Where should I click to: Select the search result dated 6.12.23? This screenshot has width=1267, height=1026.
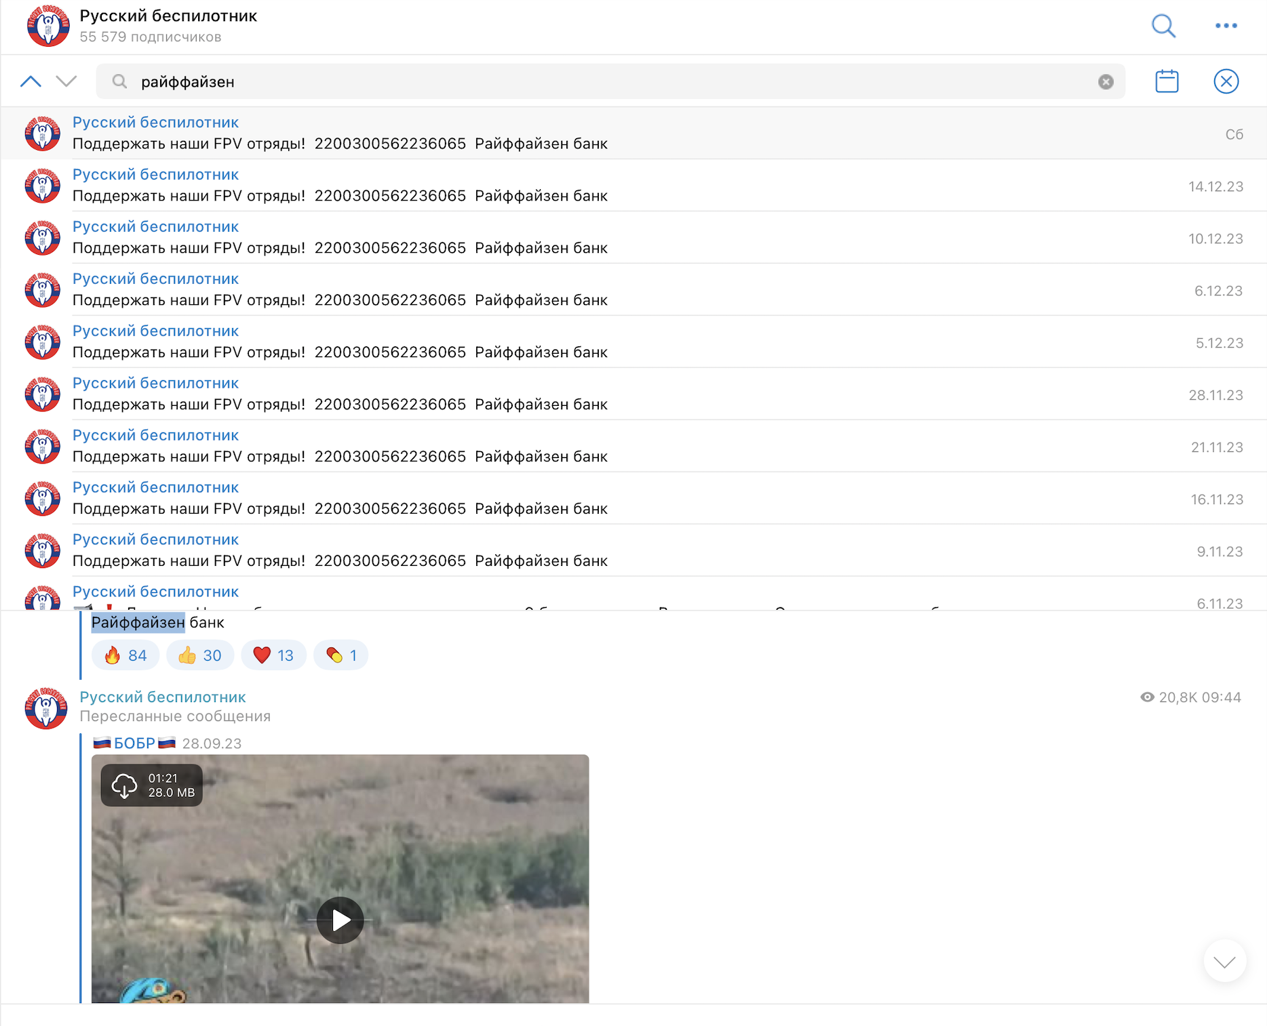(633, 289)
